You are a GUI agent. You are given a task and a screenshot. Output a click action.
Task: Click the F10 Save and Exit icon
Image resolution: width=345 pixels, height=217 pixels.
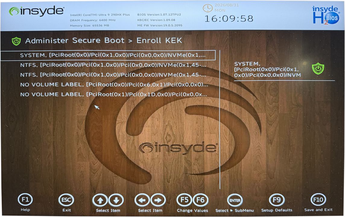pos(318,200)
